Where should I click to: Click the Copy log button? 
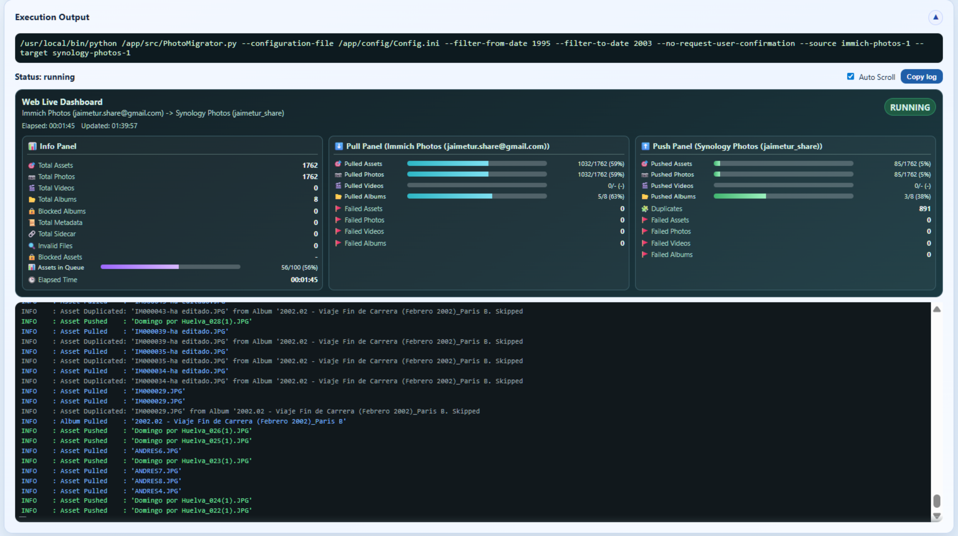921,77
